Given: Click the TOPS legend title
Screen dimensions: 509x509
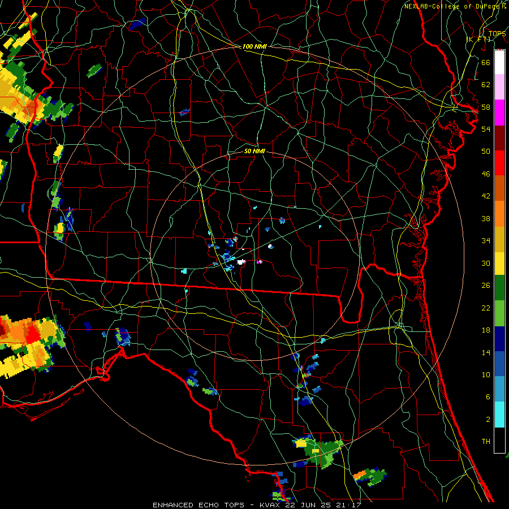Looking at the screenshot, I should tap(497, 34).
